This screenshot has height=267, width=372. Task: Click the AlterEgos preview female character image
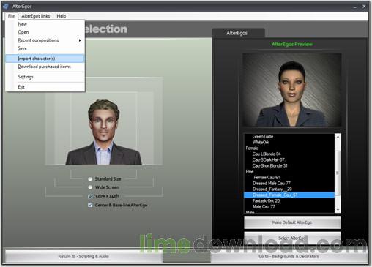[x=292, y=89]
